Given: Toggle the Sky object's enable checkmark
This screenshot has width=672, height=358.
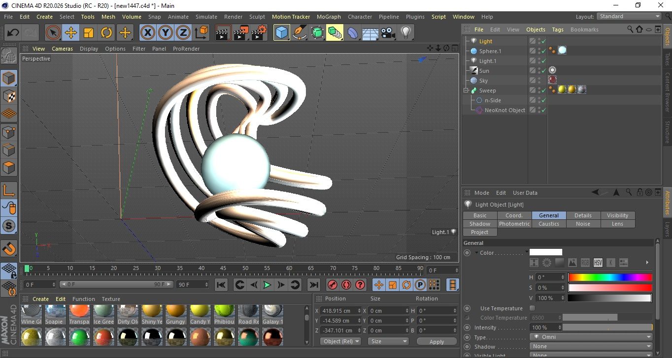Looking at the screenshot, I should [x=543, y=81].
